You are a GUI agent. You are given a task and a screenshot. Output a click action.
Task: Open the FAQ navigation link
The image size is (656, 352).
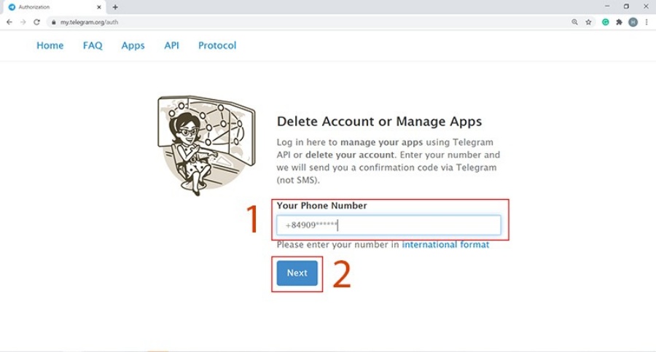tap(93, 45)
